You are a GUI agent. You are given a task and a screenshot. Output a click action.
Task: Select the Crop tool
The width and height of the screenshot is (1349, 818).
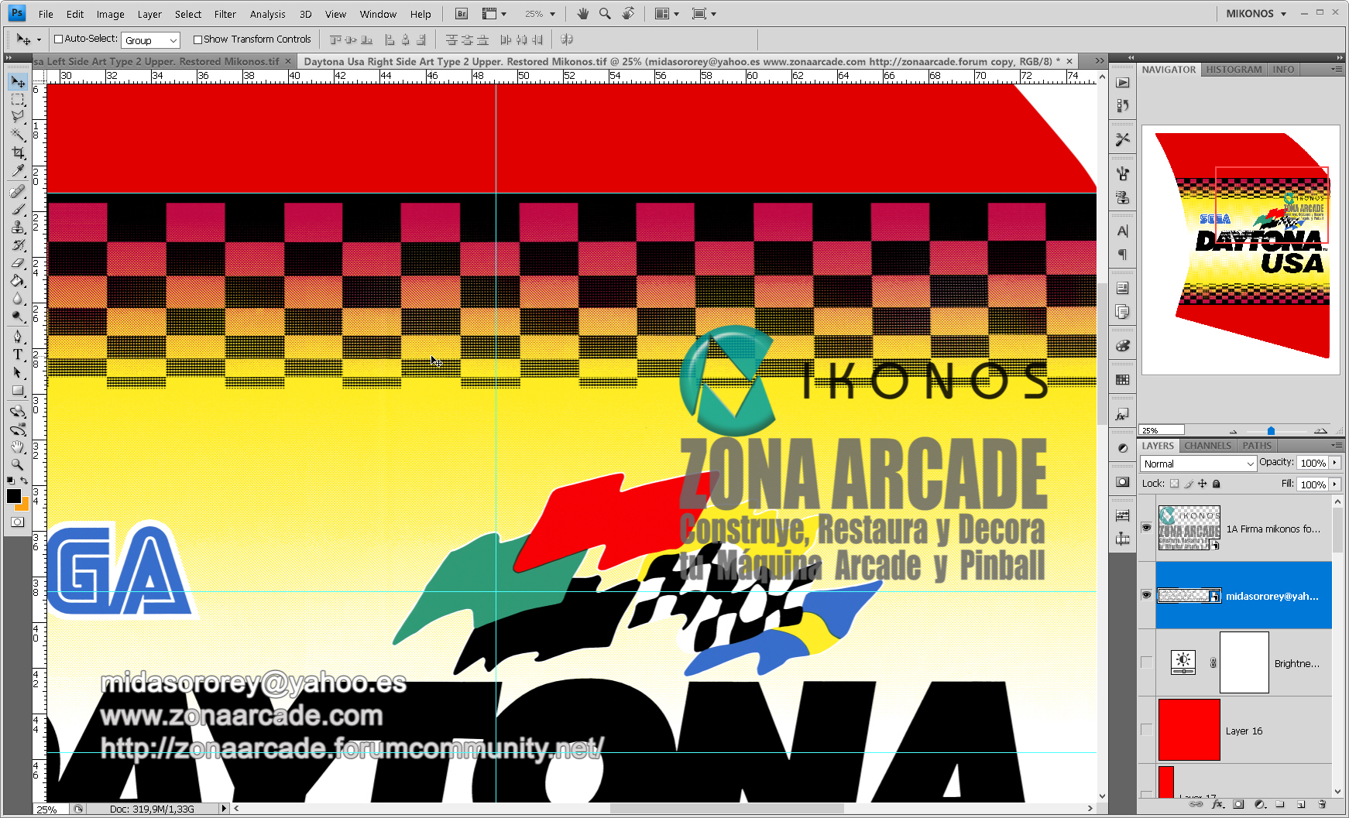point(18,153)
